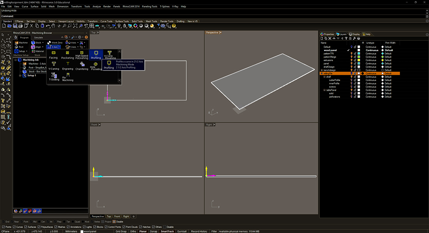Change the extrusions layer yellow color swatch

click(359, 60)
